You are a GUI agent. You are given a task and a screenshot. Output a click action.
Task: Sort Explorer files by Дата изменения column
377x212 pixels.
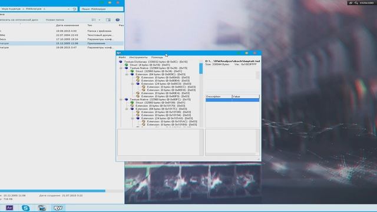pyautogui.click(x=67, y=25)
